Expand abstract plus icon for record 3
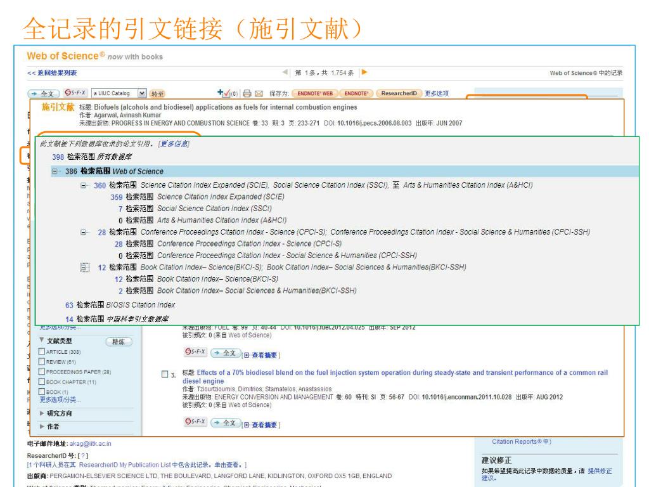 pos(247,425)
